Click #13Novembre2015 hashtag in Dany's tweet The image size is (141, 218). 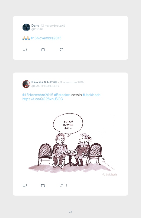46,38
